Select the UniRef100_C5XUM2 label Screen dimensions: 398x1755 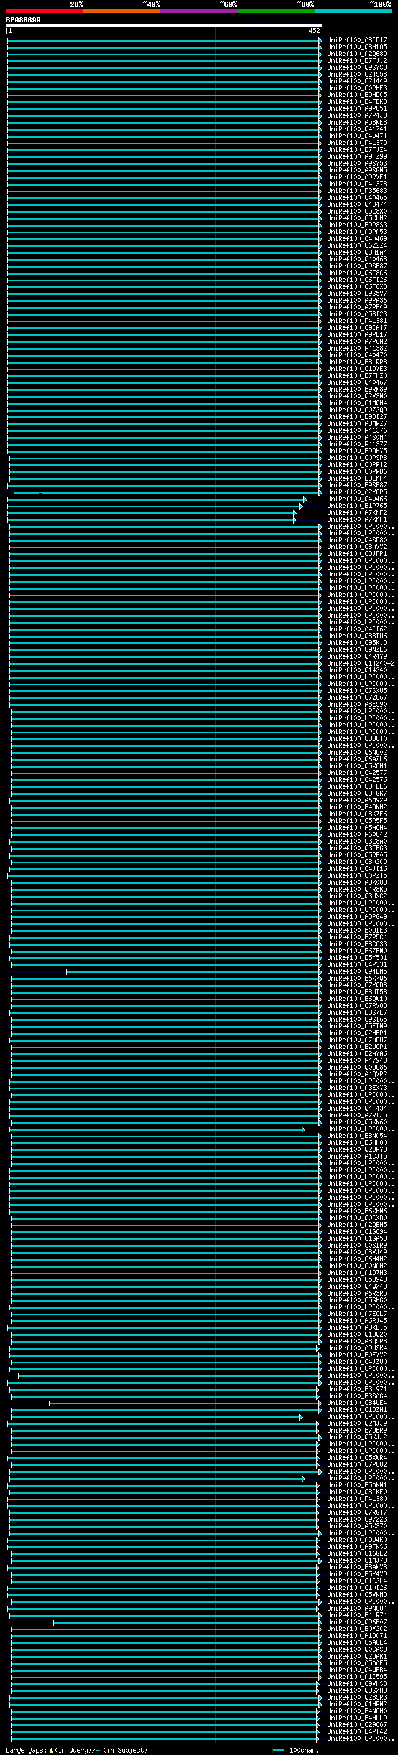tap(356, 218)
